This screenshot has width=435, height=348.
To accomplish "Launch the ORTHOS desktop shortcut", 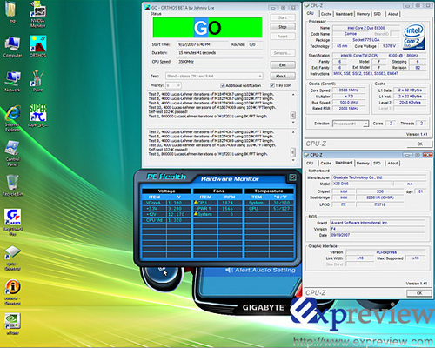I will tap(37, 44).
